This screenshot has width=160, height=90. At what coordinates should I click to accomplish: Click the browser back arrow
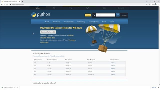pyautogui.click(x=2, y=4)
